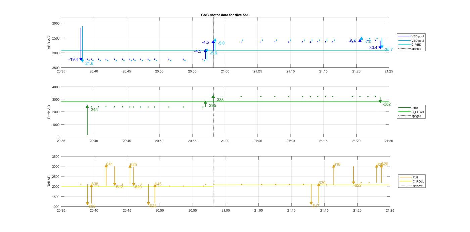Click the '0' tick on Pitch AD axis
The height and width of the screenshot is (232, 470).
pos(59,137)
